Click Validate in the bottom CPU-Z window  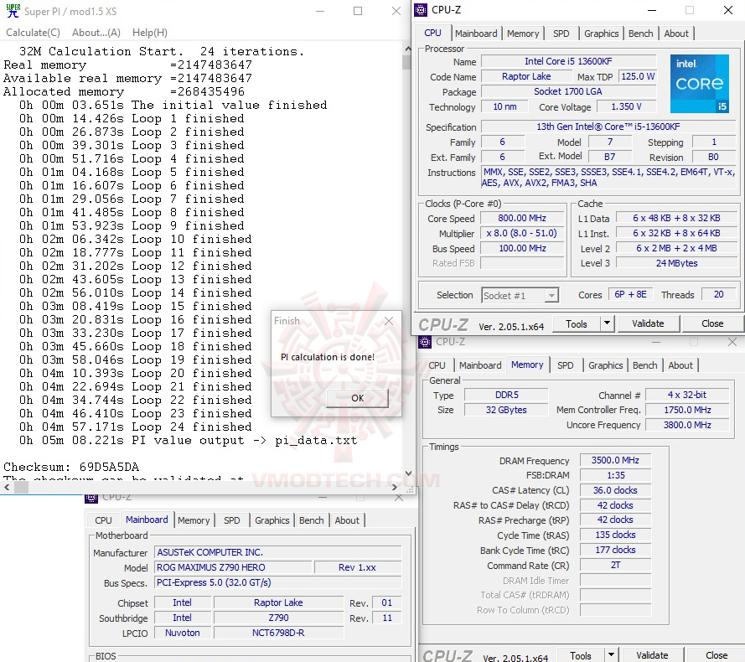pyautogui.click(x=652, y=654)
